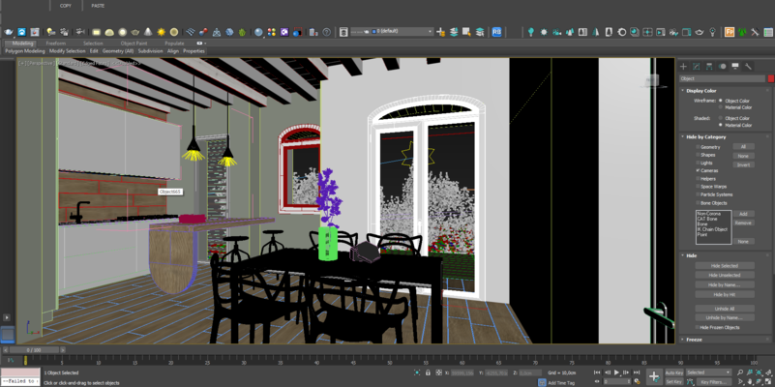Open the Selected key filter dropdown

pos(709,372)
